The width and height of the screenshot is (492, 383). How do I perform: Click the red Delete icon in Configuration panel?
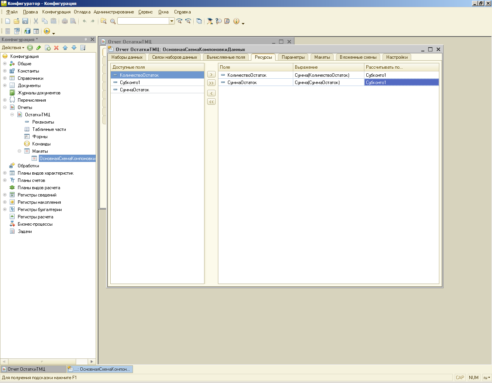[56, 48]
